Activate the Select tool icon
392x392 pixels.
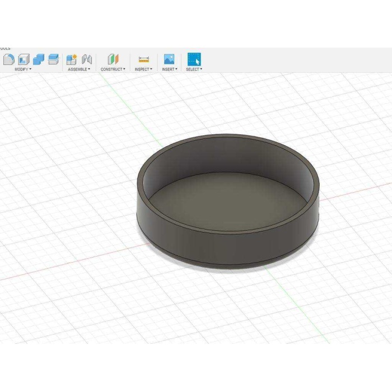194,59
